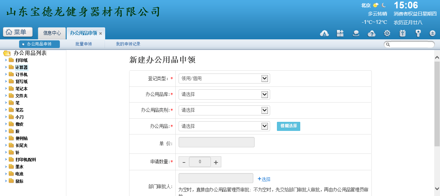The width and height of the screenshot is (440, 196).
Task: Open the chat bubble messaging icon
Action: [356, 34]
